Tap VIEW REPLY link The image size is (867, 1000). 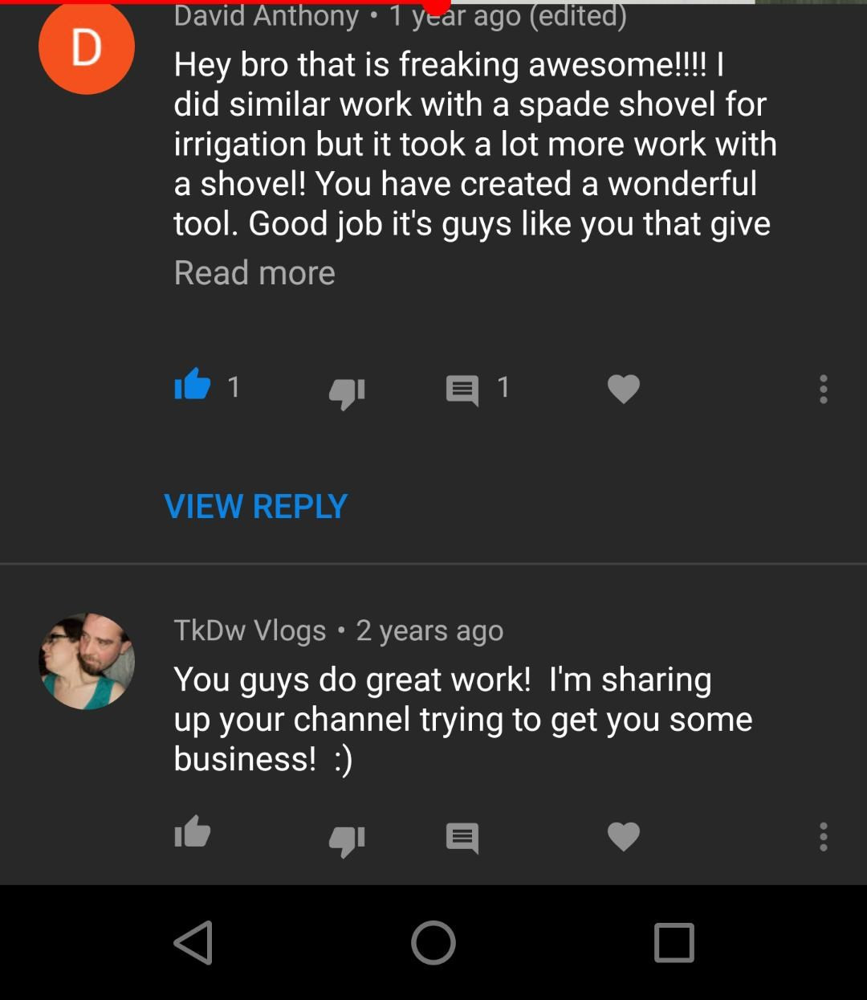click(x=255, y=506)
